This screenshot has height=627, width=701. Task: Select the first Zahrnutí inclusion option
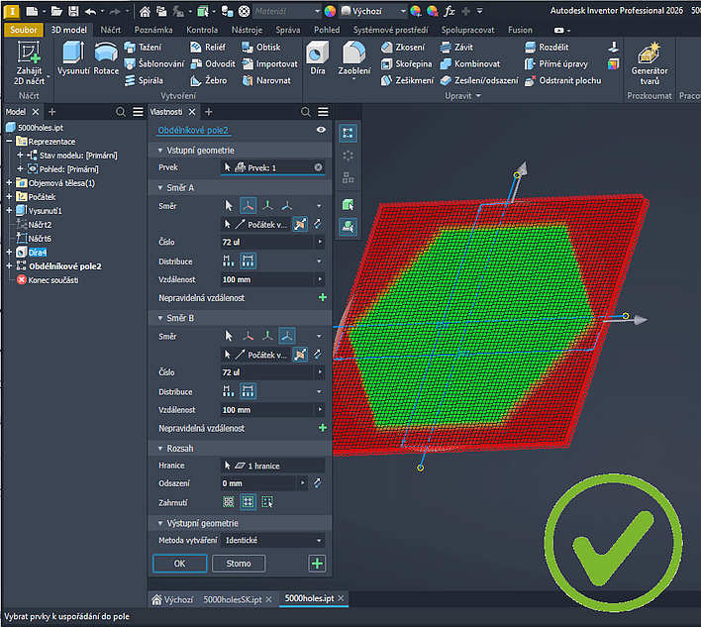(229, 502)
